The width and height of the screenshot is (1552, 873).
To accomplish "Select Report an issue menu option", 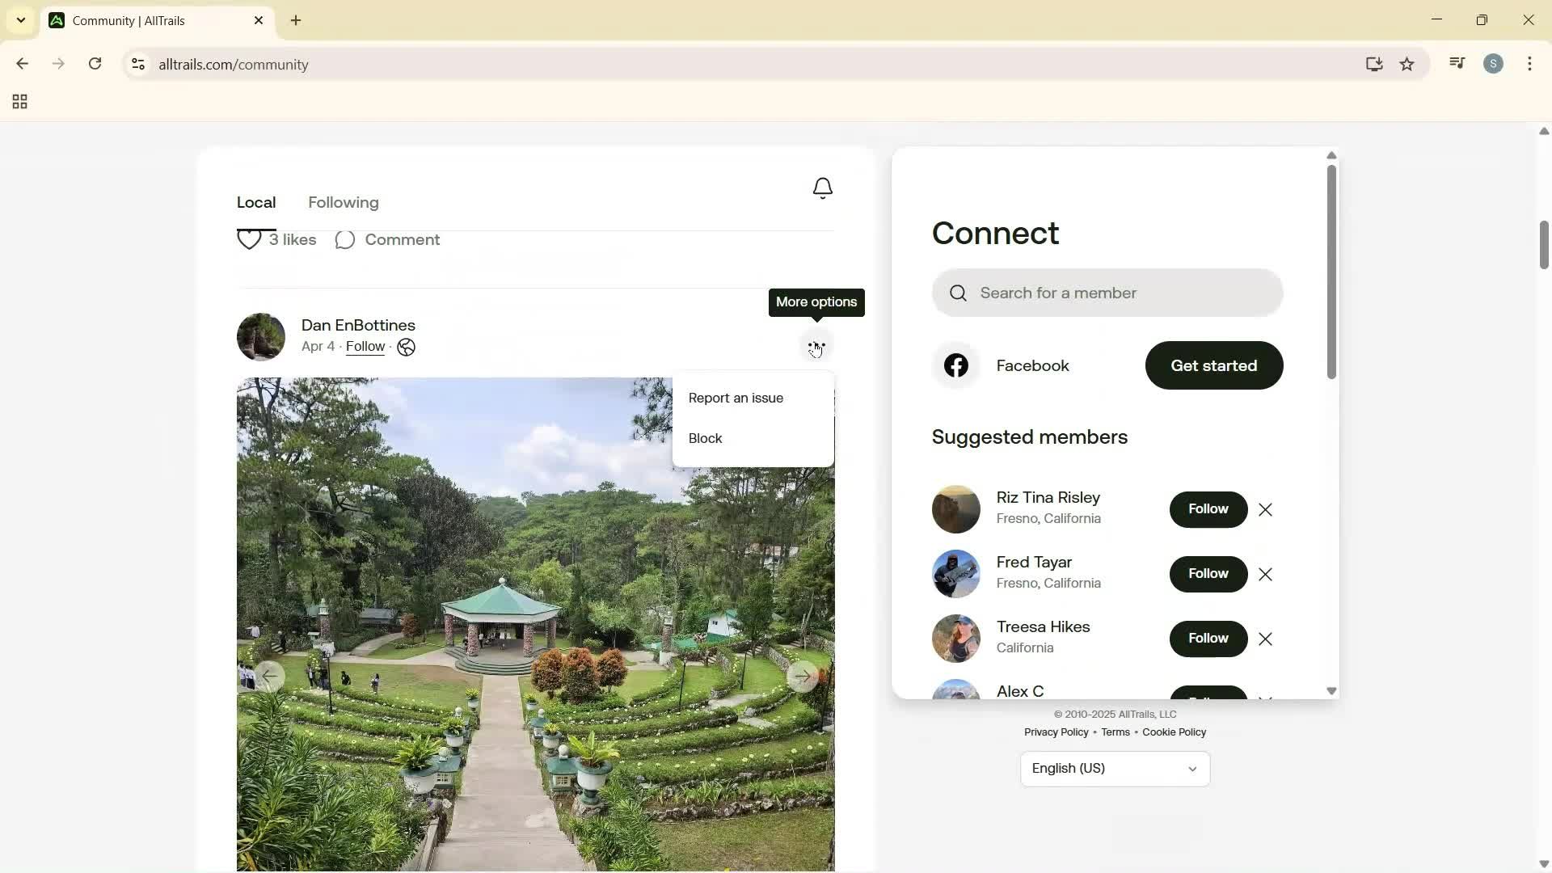I will point(736,399).
